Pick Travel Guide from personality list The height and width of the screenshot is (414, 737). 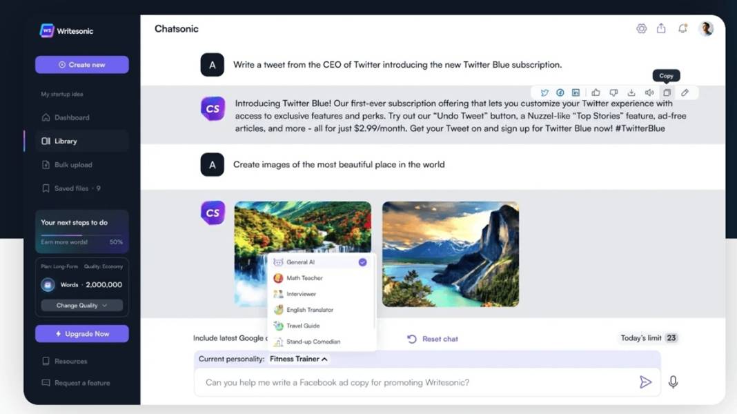point(303,326)
